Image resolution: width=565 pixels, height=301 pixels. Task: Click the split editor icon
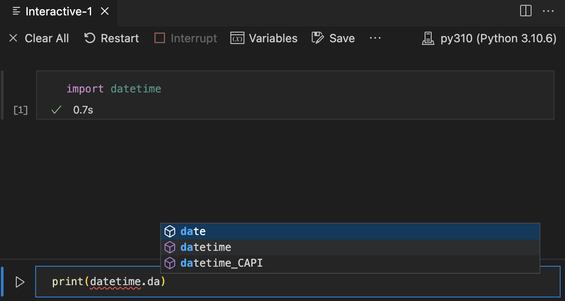tap(525, 11)
